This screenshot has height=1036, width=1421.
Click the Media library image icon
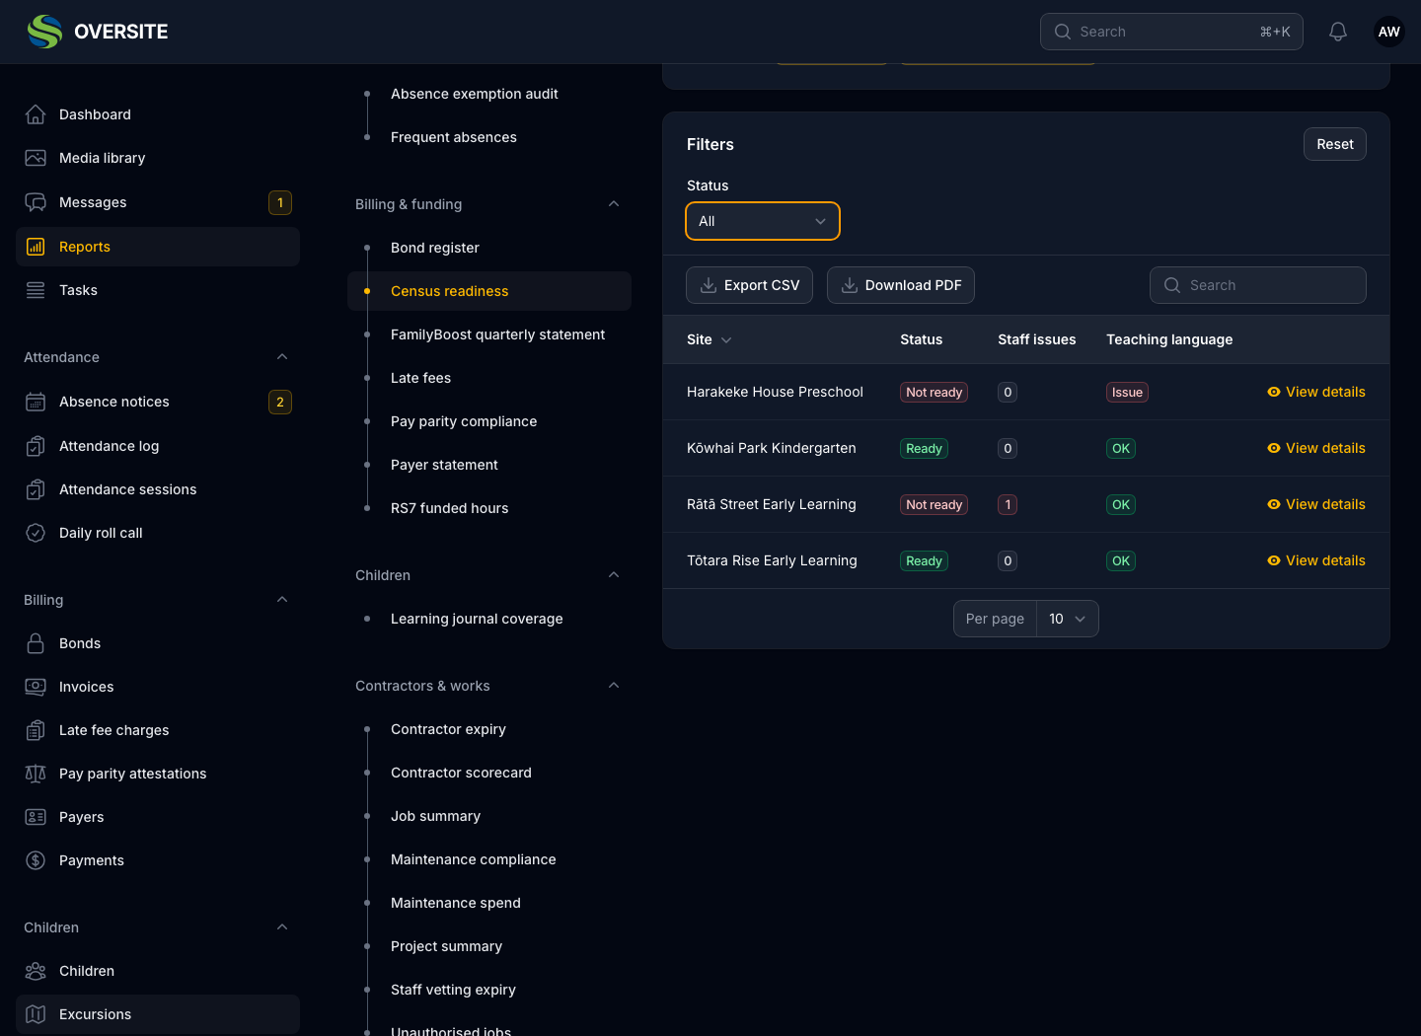pyautogui.click(x=36, y=158)
